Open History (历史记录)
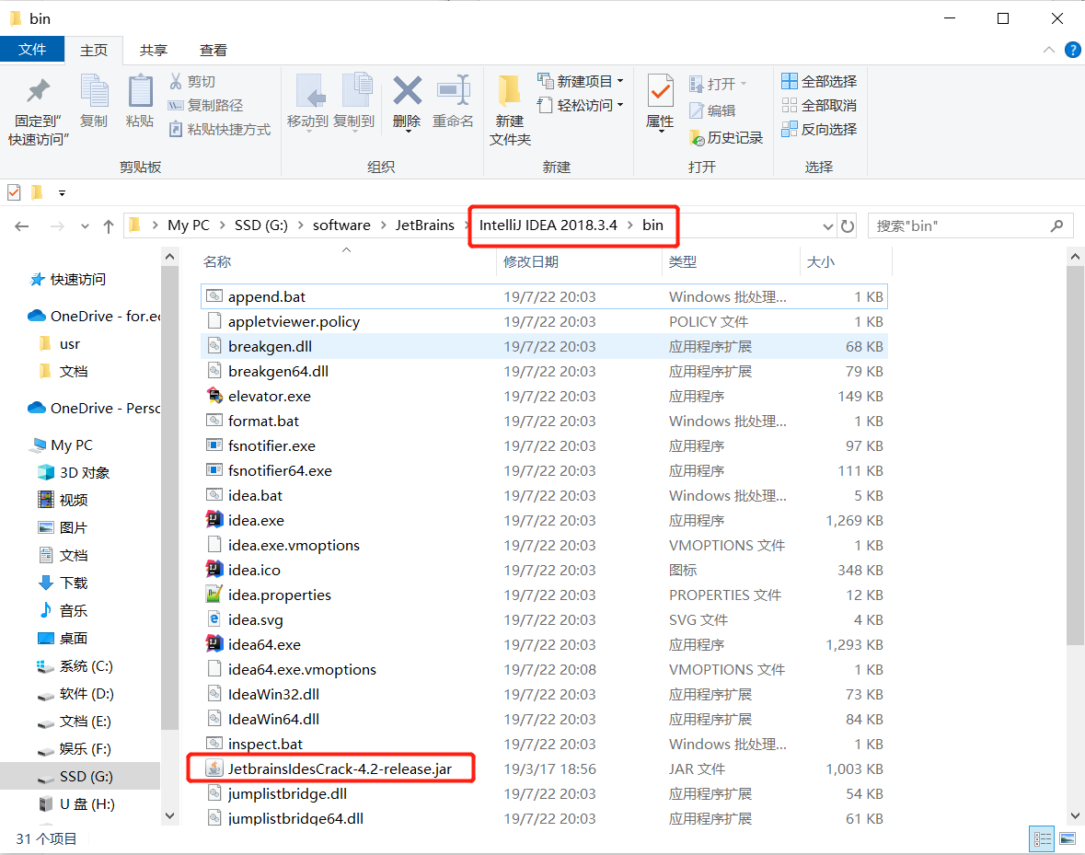The image size is (1085, 855). [x=726, y=138]
